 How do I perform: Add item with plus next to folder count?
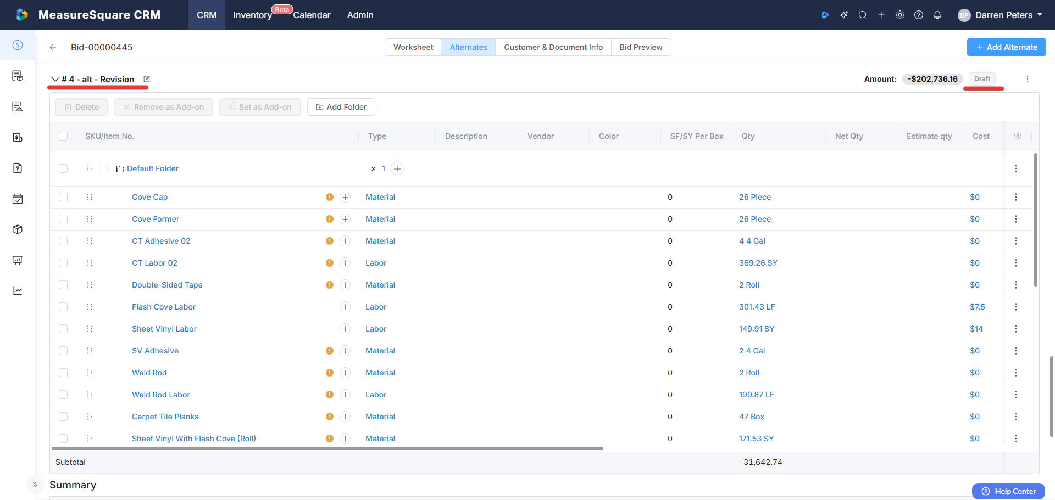(x=397, y=168)
